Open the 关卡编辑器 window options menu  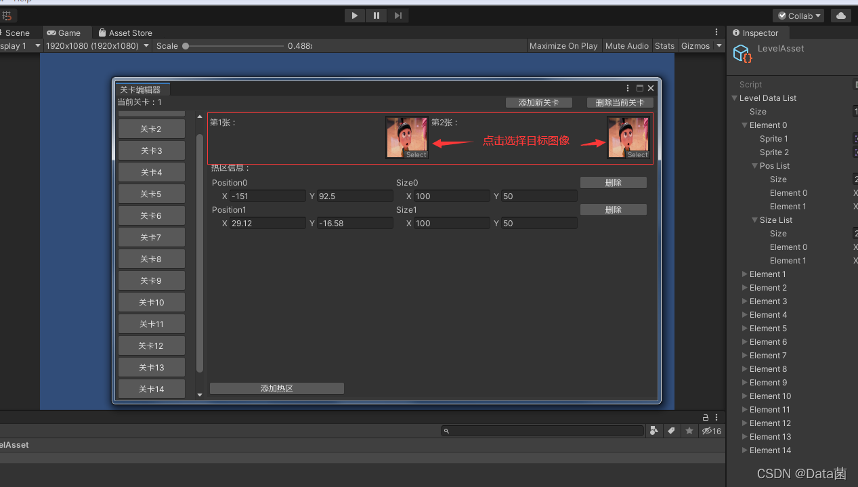628,88
